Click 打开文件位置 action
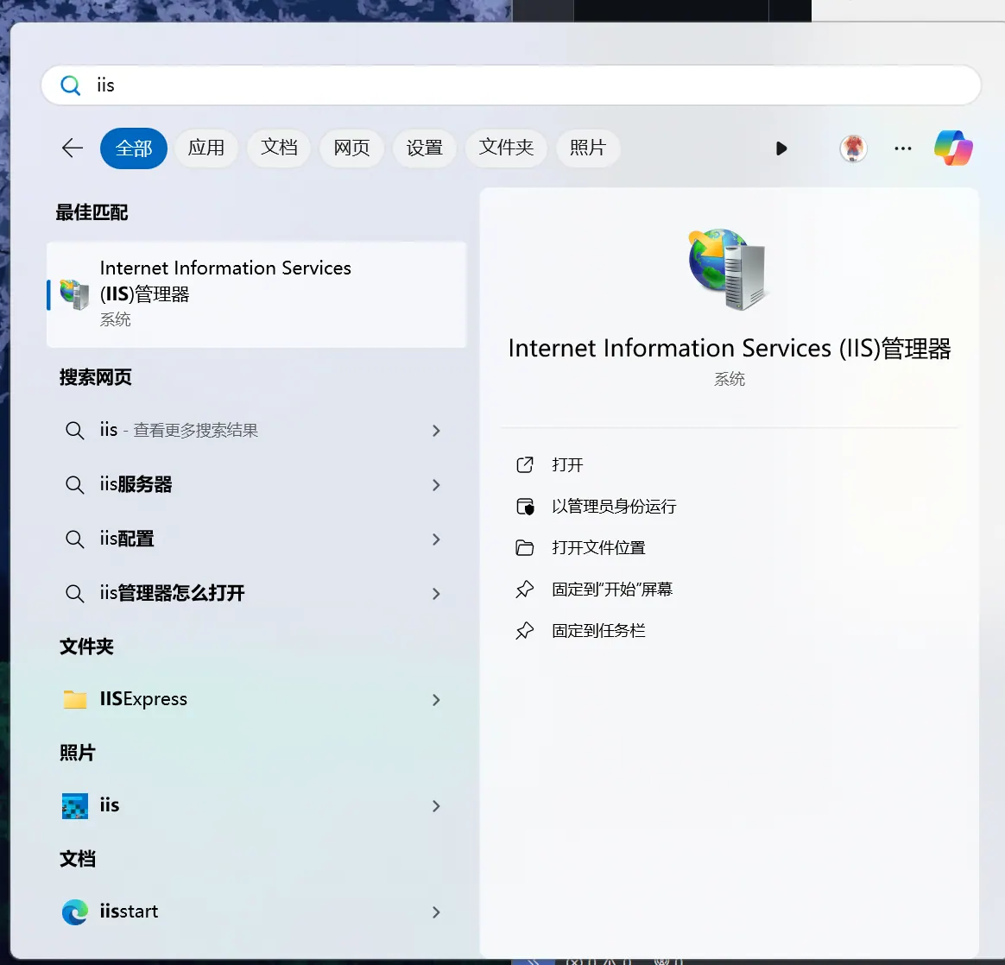The width and height of the screenshot is (1005, 965). coord(597,548)
